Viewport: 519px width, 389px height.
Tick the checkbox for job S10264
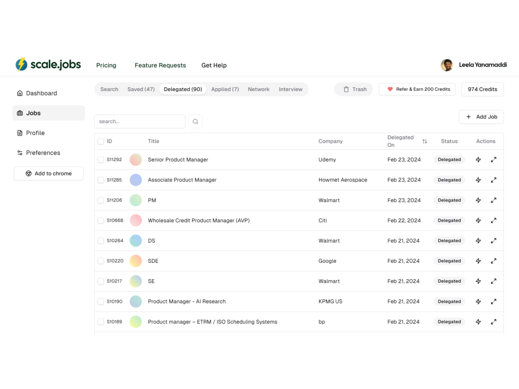pyautogui.click(x=100, y=241)
